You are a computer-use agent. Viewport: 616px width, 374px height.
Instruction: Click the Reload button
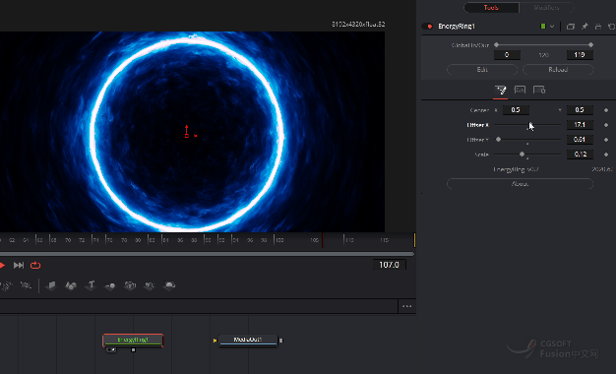coord(558,70)
